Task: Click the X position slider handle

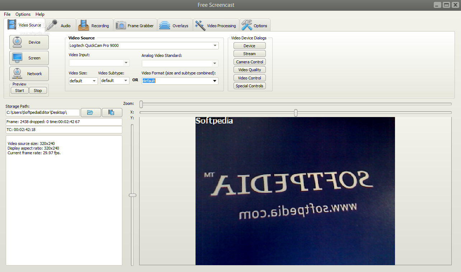Action: (296, 113)
